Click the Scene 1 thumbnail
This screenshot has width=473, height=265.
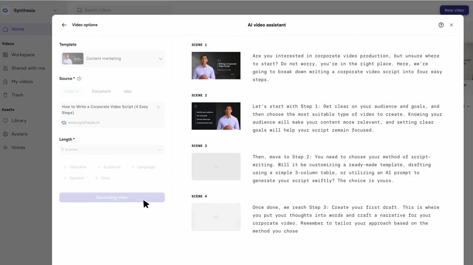pos(216,66)
